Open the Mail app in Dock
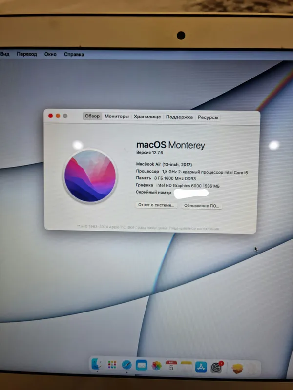The width and height of the screenshot is (293, 390). pos(142,365)
